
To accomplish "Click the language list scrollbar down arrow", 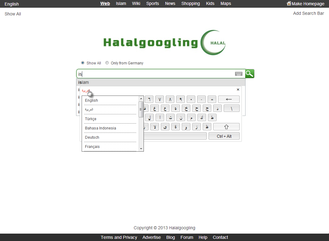I will pyautogui.click(x=141, y=149).
